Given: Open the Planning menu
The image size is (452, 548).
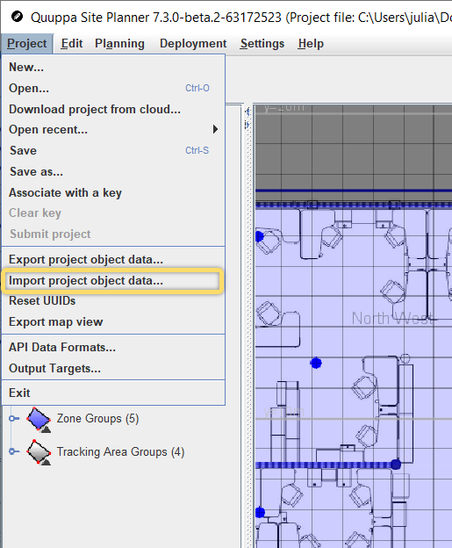Looking at the screenshot, I should 119,44.
